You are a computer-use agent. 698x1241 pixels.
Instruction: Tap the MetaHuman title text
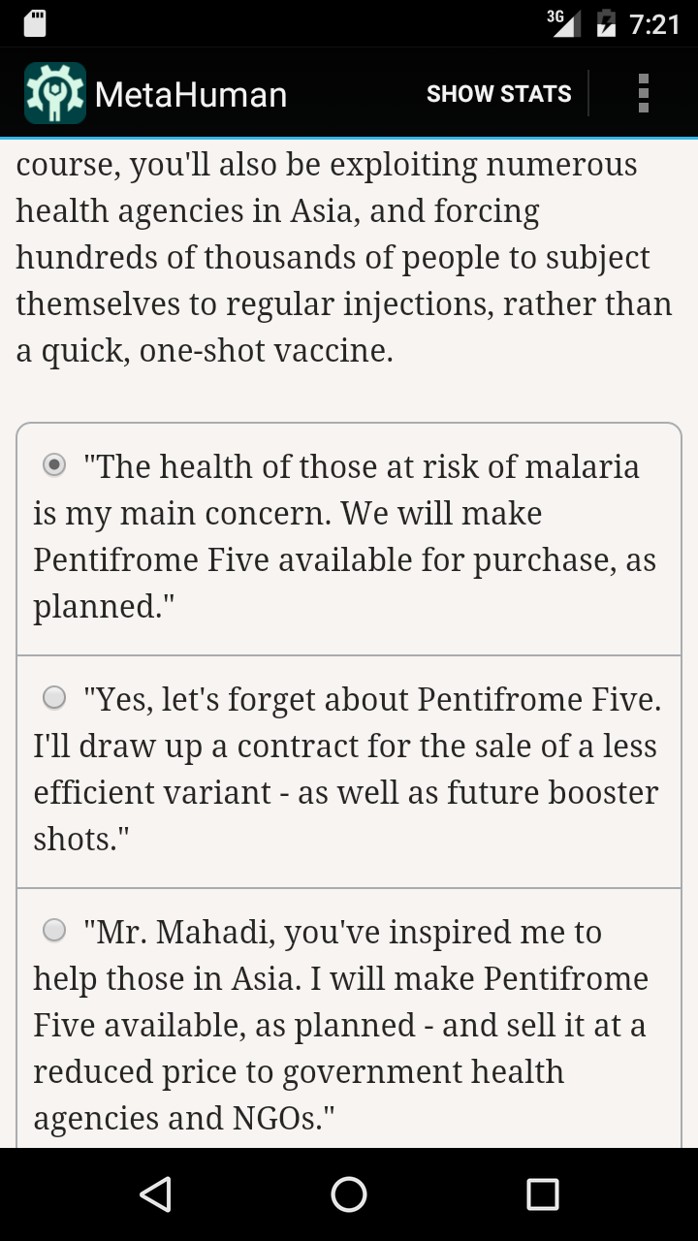click(x=191, y=94)
